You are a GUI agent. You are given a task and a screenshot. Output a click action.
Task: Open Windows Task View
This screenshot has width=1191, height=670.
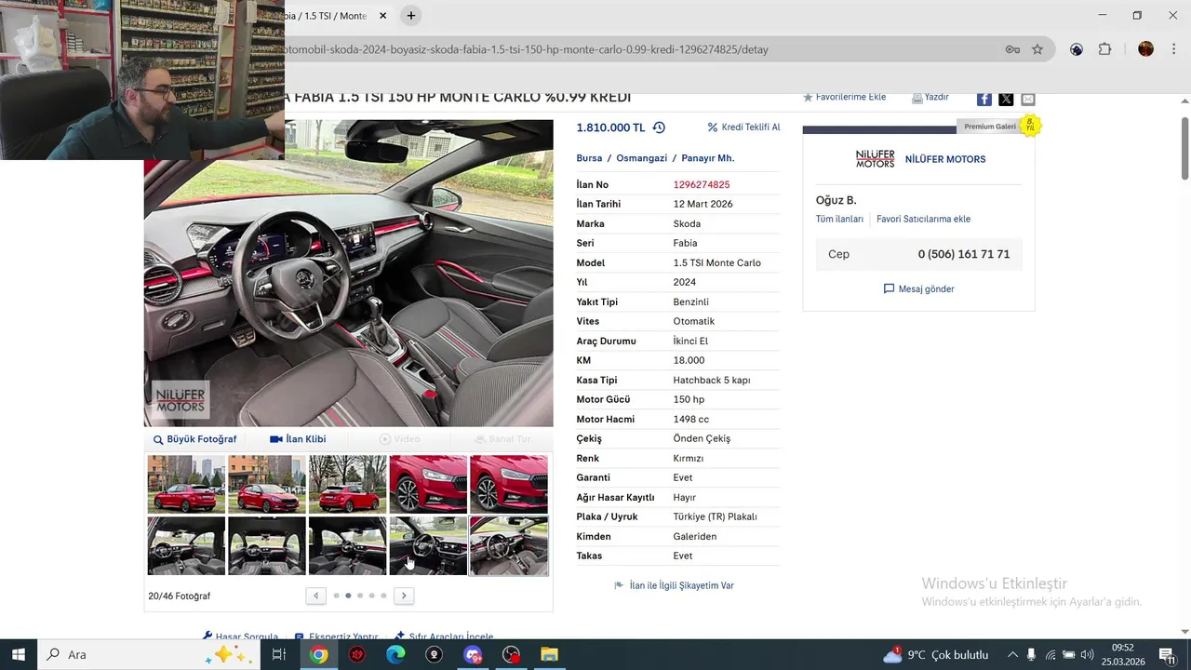tap(278, 654)
